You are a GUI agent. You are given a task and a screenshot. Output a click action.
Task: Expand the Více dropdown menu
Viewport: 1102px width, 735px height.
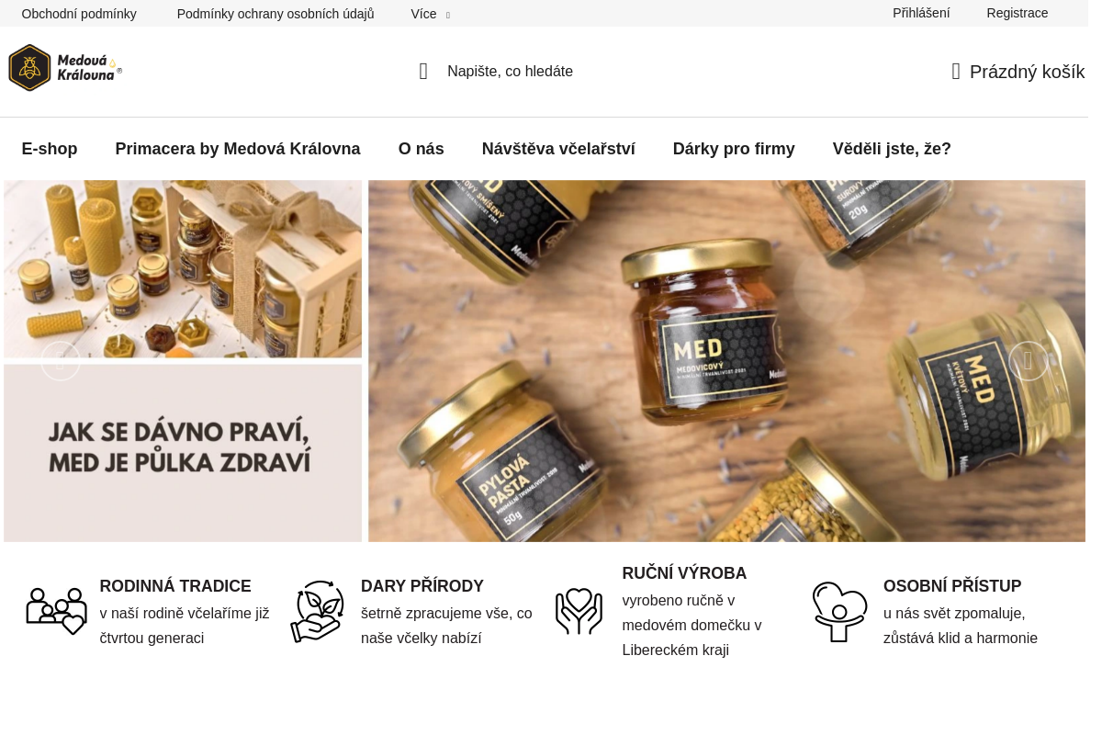431,14
